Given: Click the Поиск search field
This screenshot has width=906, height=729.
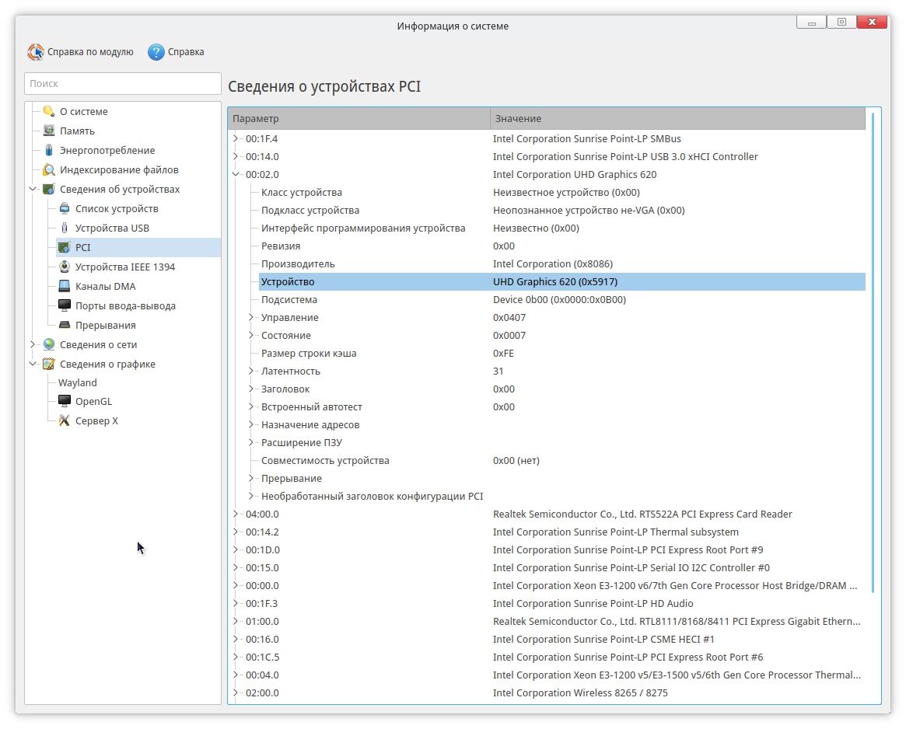Looking at the screenshot, I should (x=123, y=83).
